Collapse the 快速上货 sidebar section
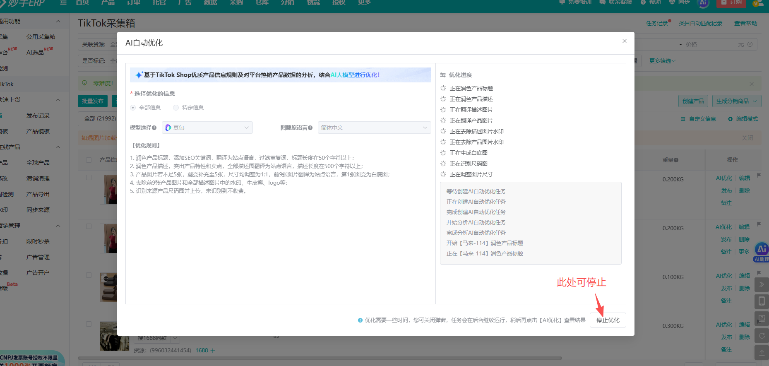 58,100
